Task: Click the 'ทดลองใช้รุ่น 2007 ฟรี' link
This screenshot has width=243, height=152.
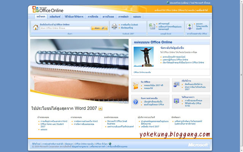Action: click(153, 85)
